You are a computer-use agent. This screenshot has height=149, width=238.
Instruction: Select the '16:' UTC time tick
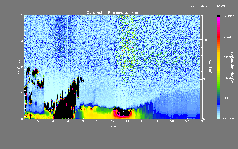pyautogui.click(x=143, y=121)
